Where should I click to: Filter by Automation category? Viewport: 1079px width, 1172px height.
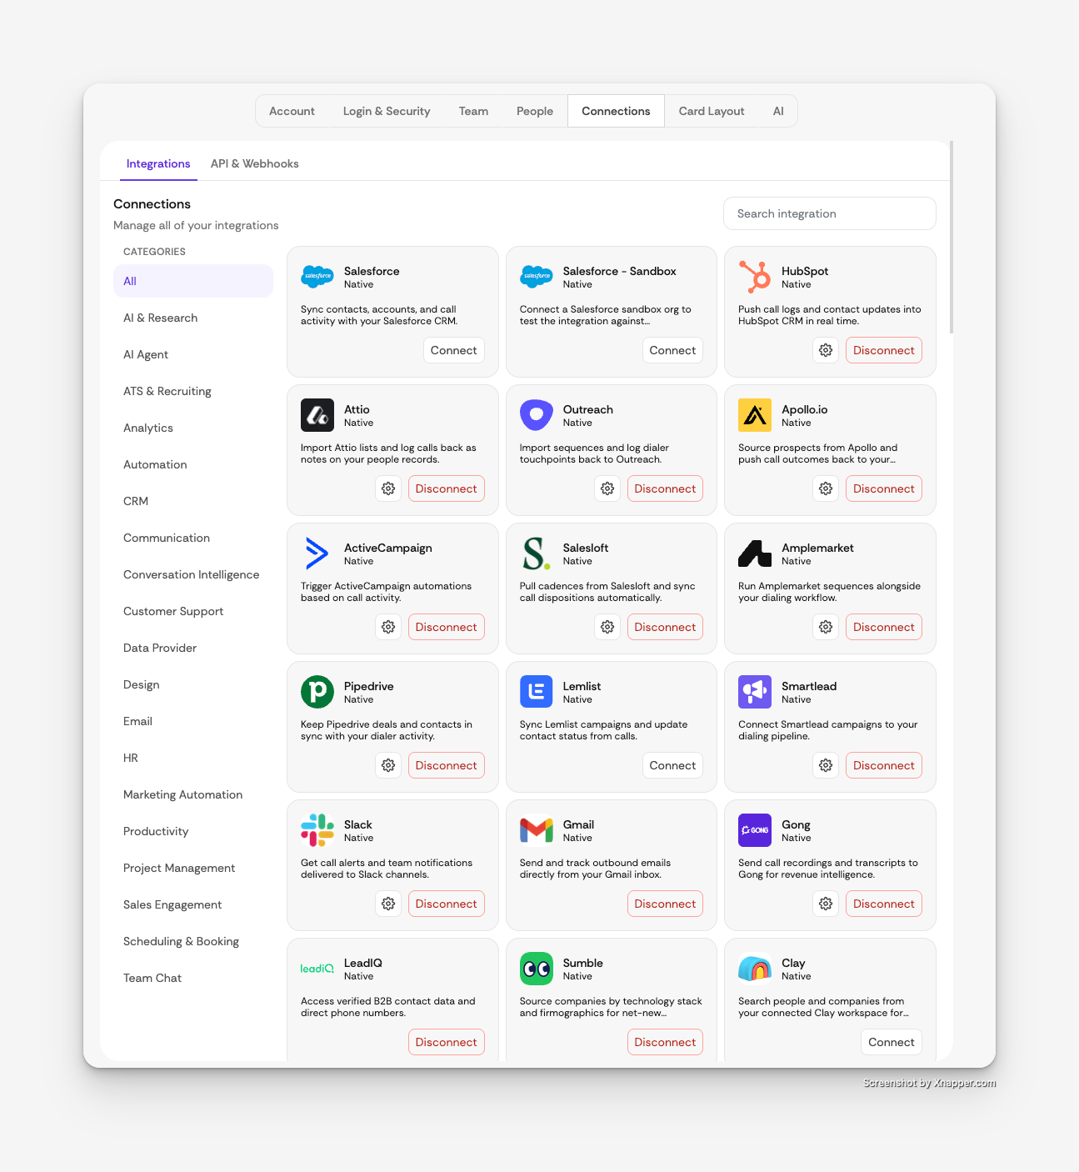point(193,464)
